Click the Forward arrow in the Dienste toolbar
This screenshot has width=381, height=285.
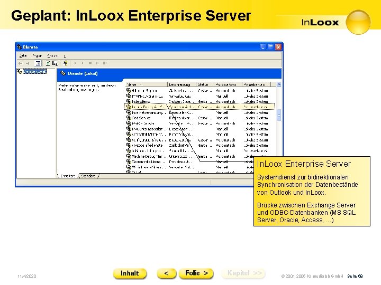[x=28, y=63]
